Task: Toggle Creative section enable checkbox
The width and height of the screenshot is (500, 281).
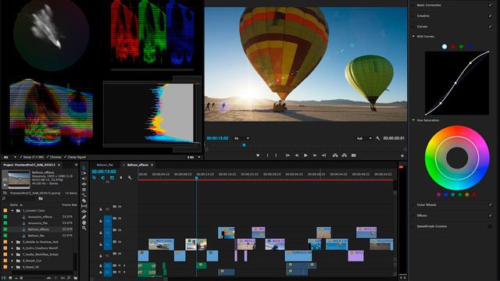Action: (490, 16)
